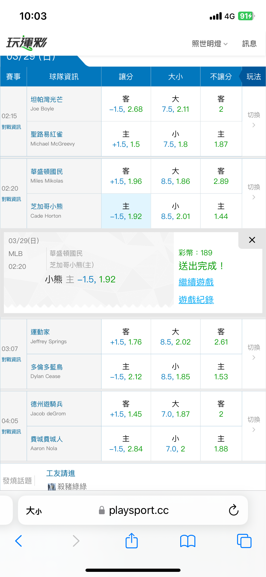Select 客 -1.5, 2.68 spread for 坦帕灣光芒

point(126,104)
